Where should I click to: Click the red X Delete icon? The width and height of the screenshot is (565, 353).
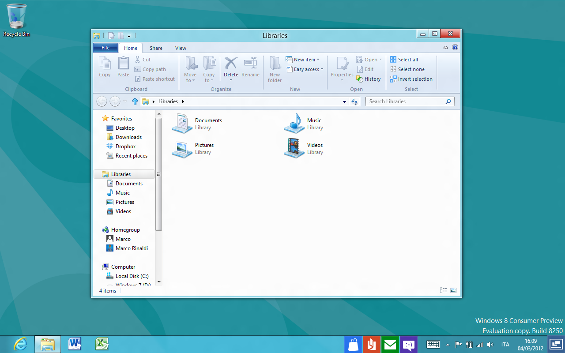coord(231,63)
